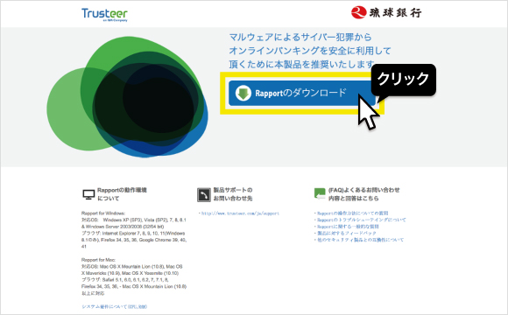Viewport: 508px width, 315px height.
Task: Open the Rapportに関する一般的な質問 link
Action: [x=348, y=227]
